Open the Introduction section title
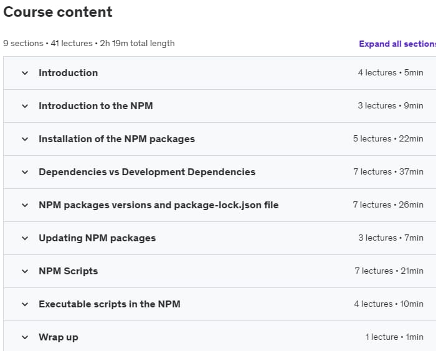 click(x=68, y=73)
